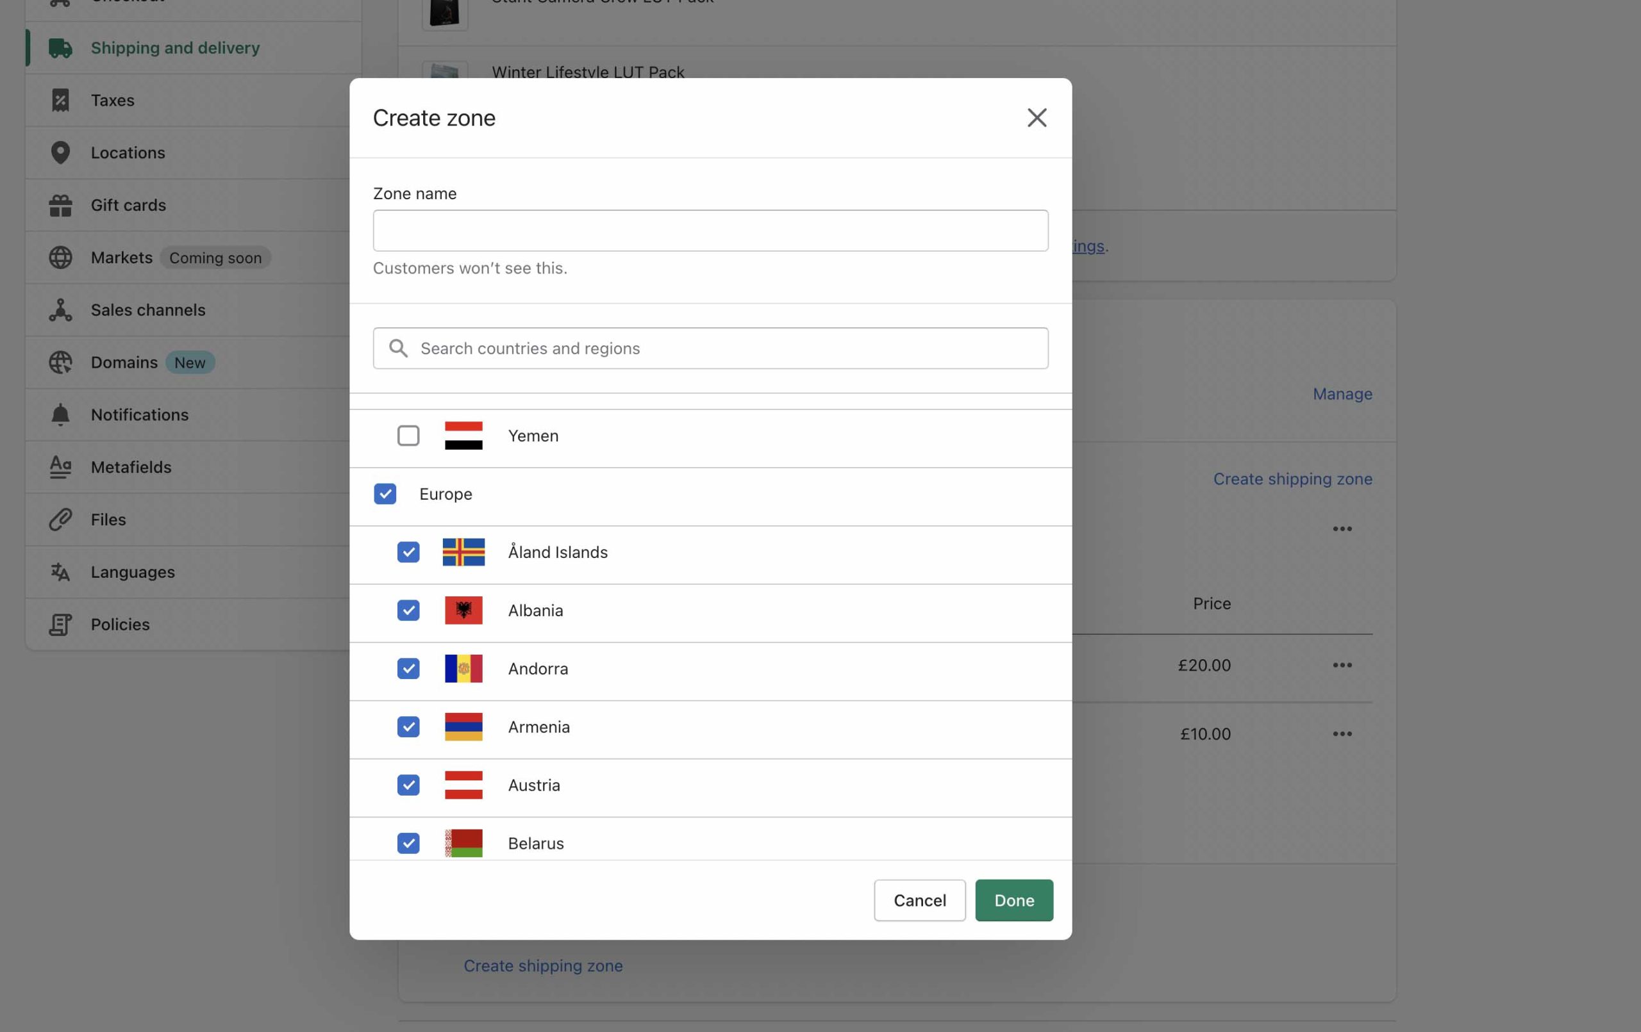Screen dimensions: 1641x1032
Task: Close the Create zone dialog with X
Action: click(1037, 118)
